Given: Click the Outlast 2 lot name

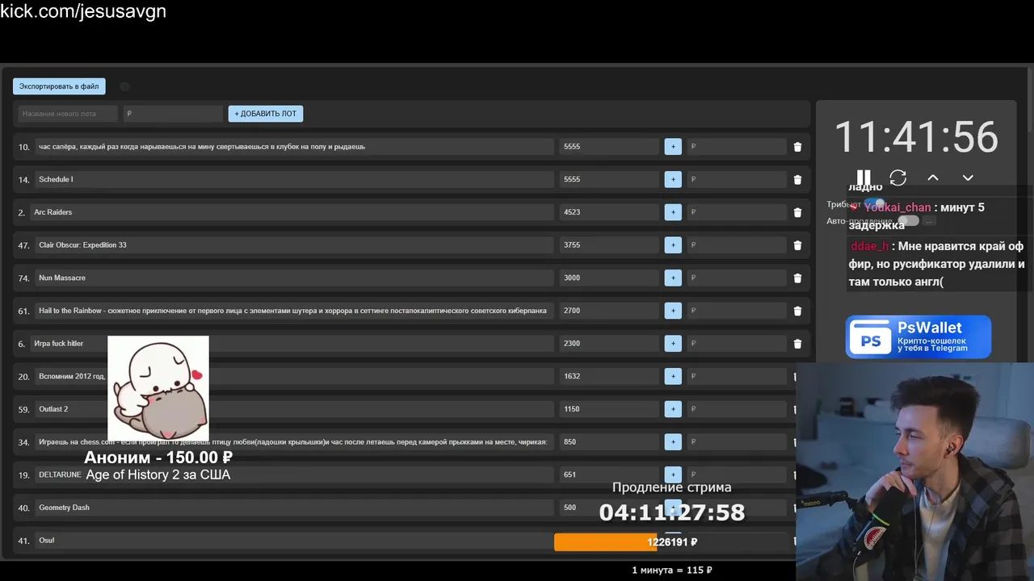Looking at the screenshot, I should (53, 409).
